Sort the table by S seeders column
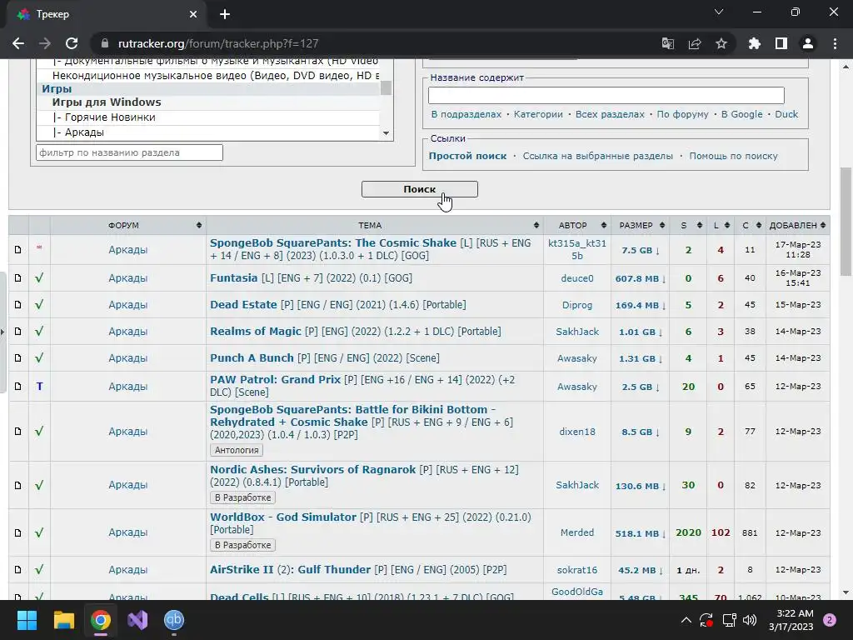This screenshot has width=853, height=640. (x=688, y=225)
